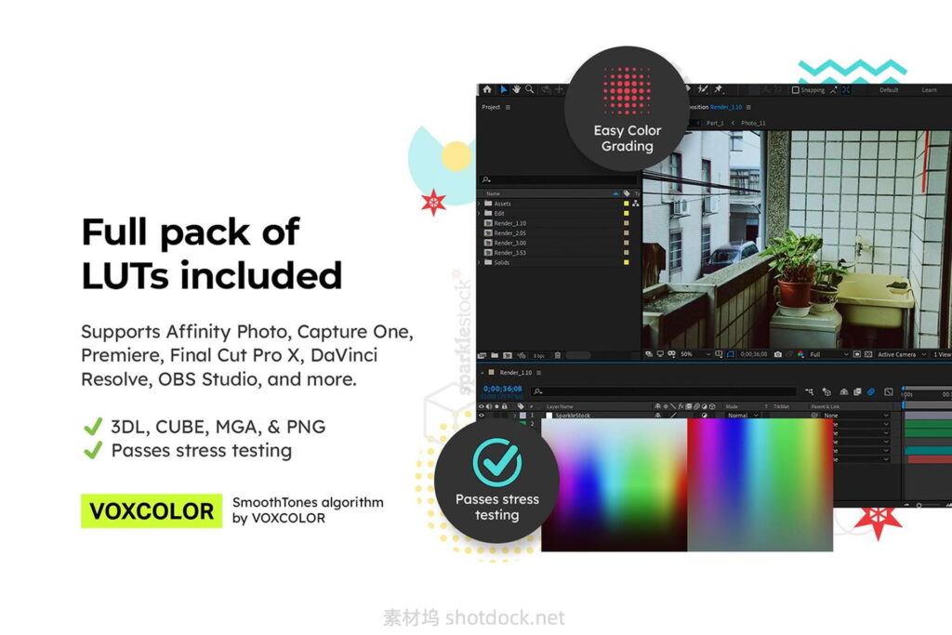The image size is (952, 635).
Task: Take a snapshot with camera icon
Action: pyautogui.click(x=778, y=354)
